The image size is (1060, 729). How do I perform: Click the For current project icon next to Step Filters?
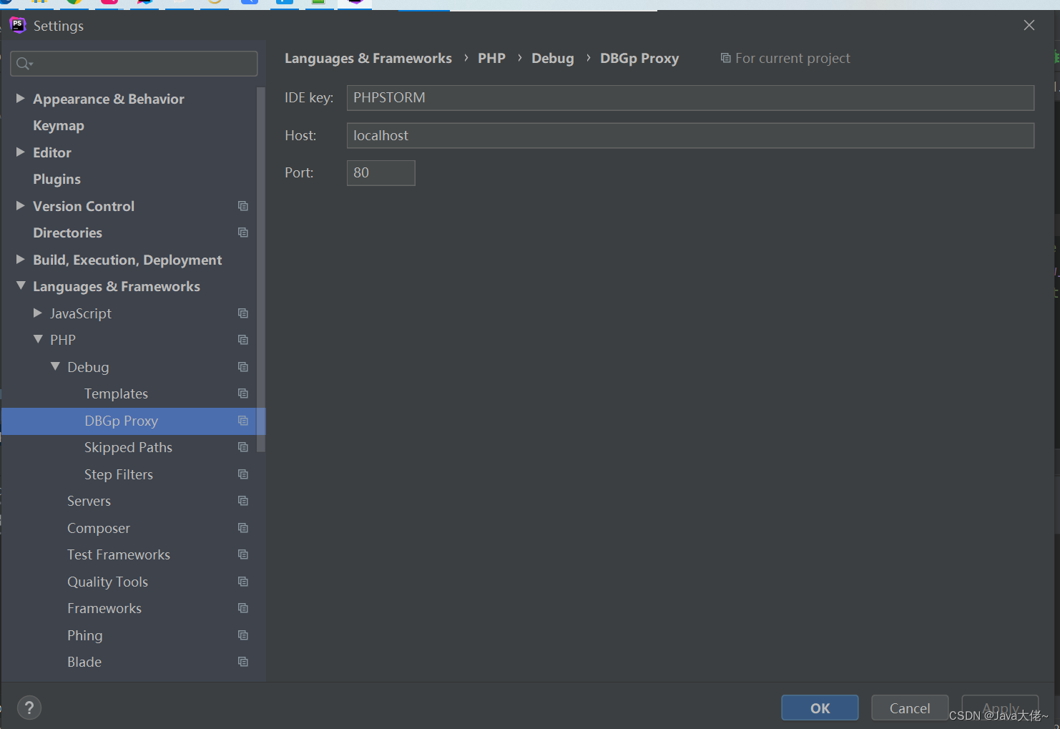point(243,474)
